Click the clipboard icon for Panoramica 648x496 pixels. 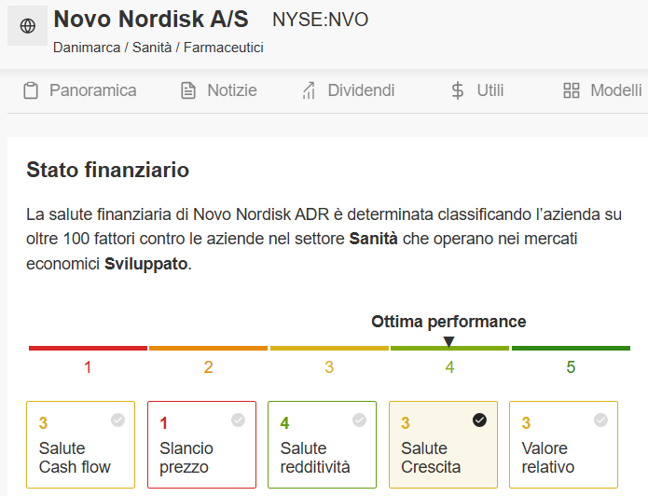(x=31, y=90)
